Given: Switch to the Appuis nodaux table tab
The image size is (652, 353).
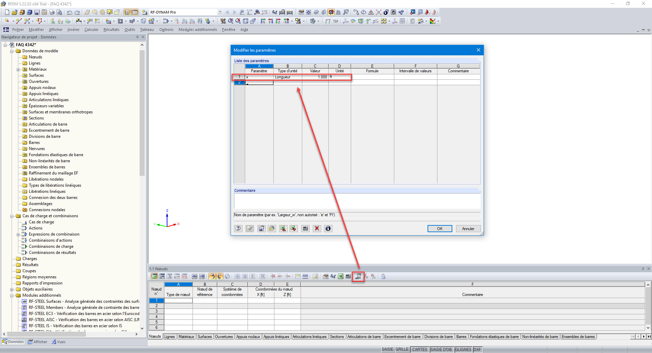Looking at the screenshot, I should pos(248,337).
